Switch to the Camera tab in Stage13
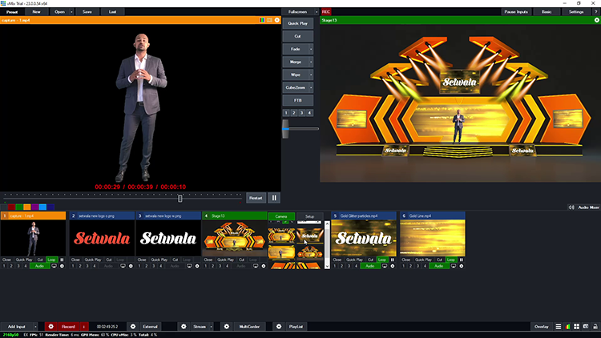The image size is (601, 338). [x=280, y=216]
